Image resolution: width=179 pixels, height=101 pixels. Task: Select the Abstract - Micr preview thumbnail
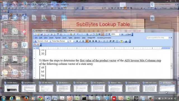[x=115, y=88]
